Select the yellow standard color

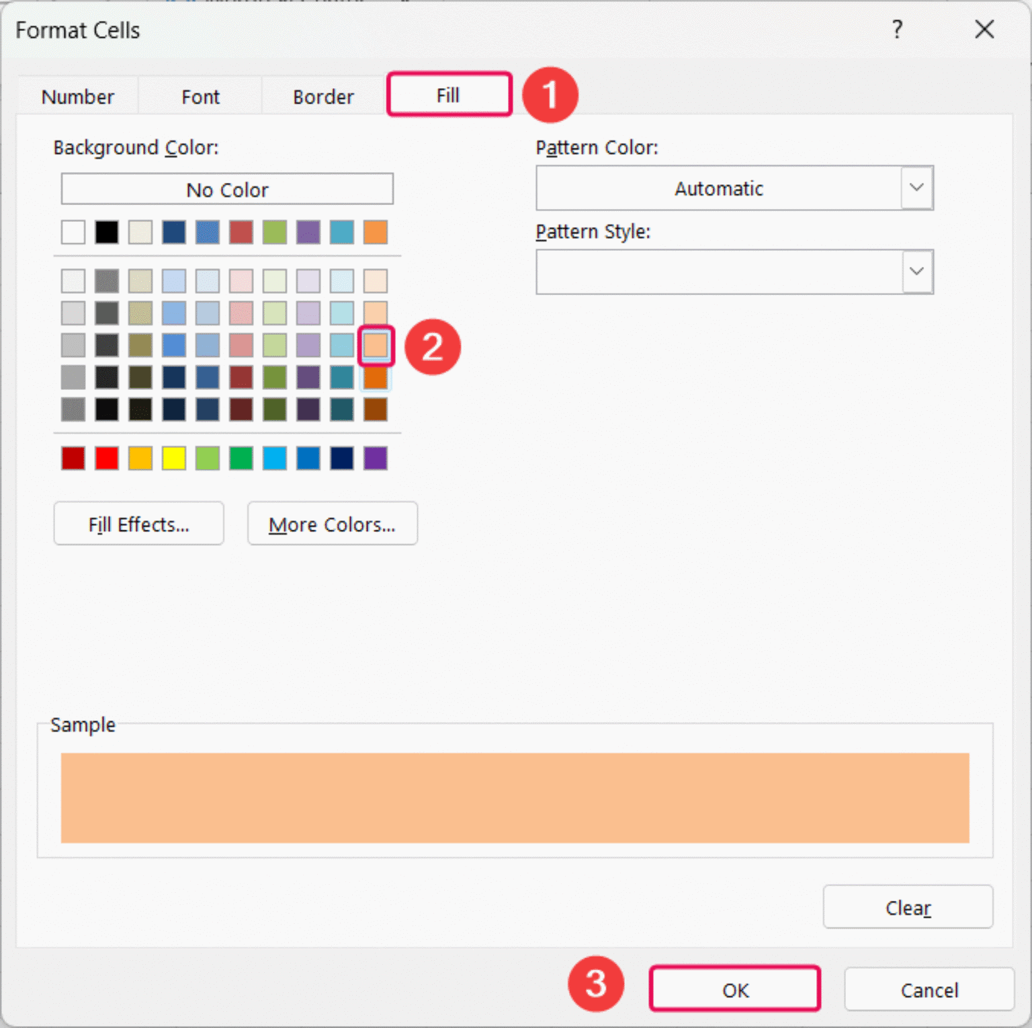[173, 458]
